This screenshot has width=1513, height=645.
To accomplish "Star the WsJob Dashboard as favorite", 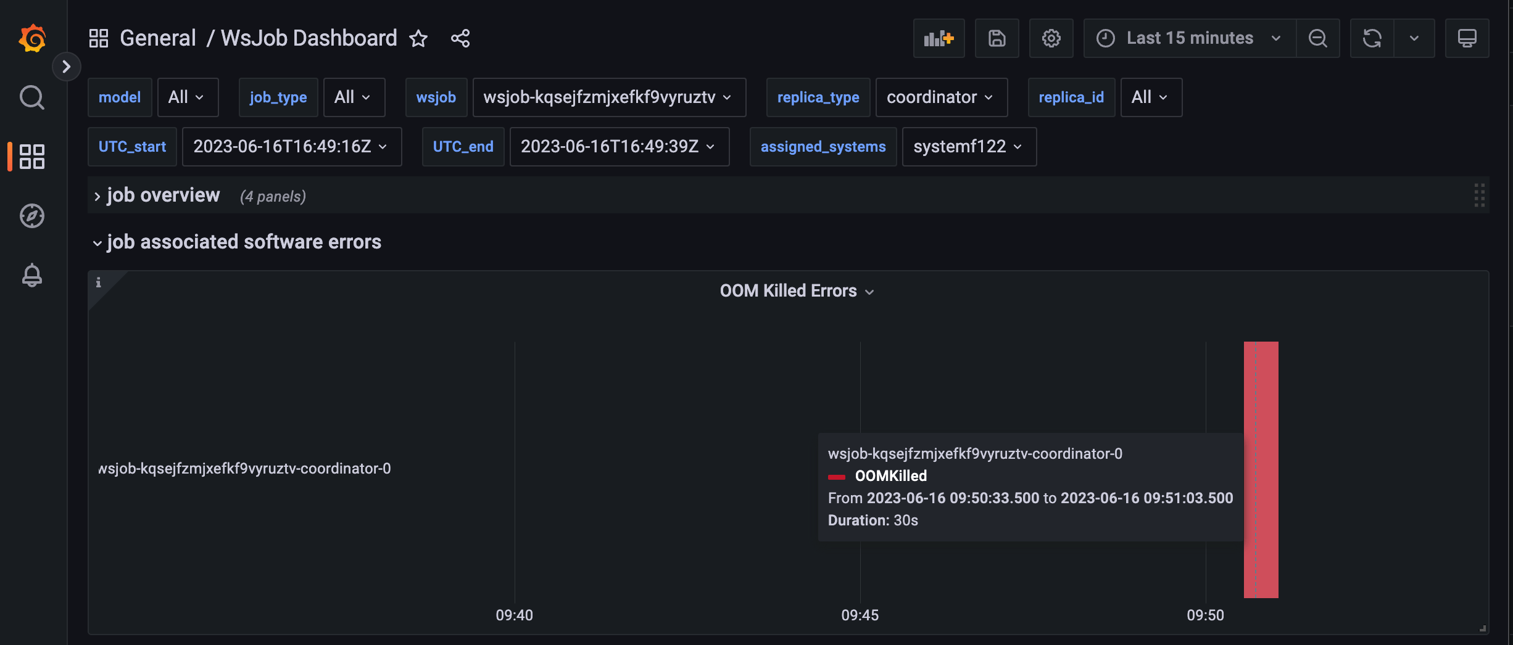I will coord(418,38).
